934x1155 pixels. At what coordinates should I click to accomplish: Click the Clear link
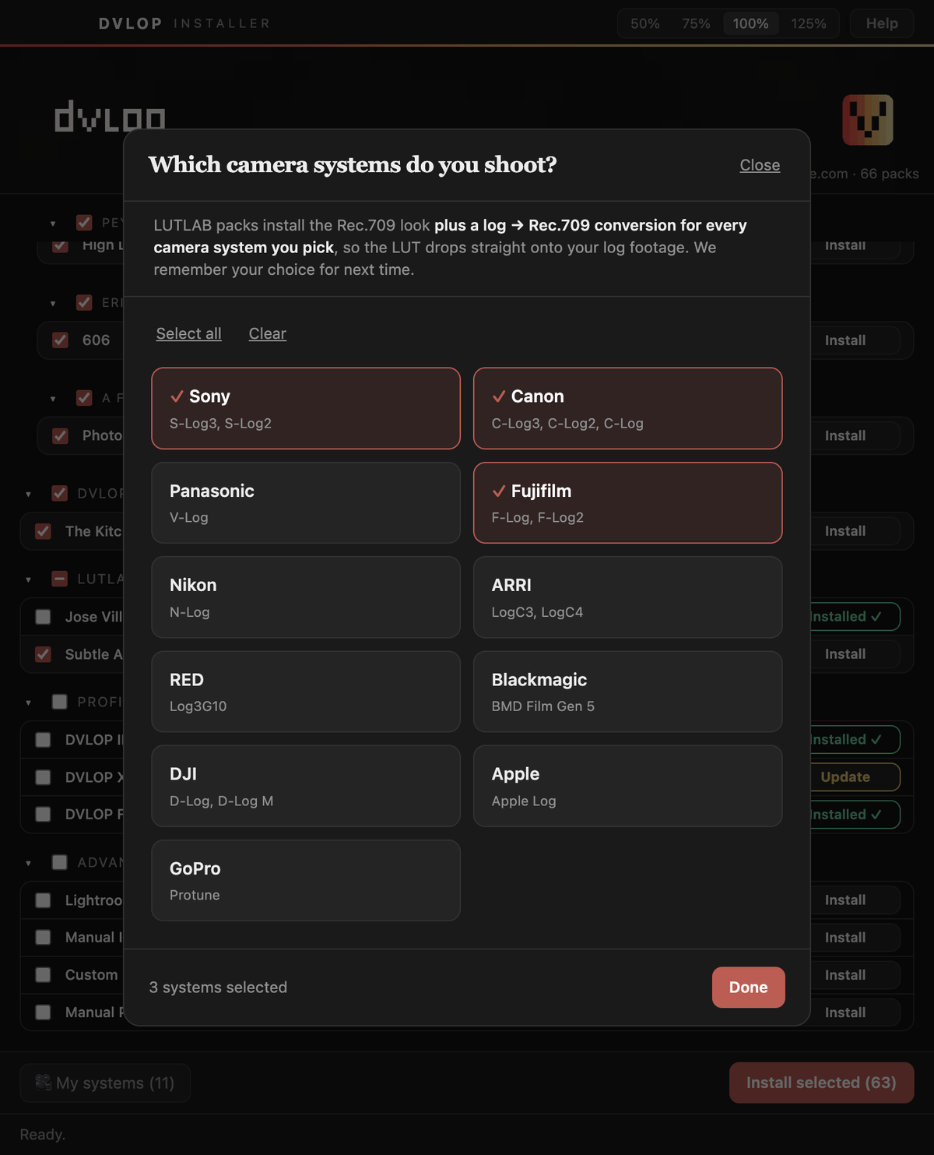click(x=268, y=333)
